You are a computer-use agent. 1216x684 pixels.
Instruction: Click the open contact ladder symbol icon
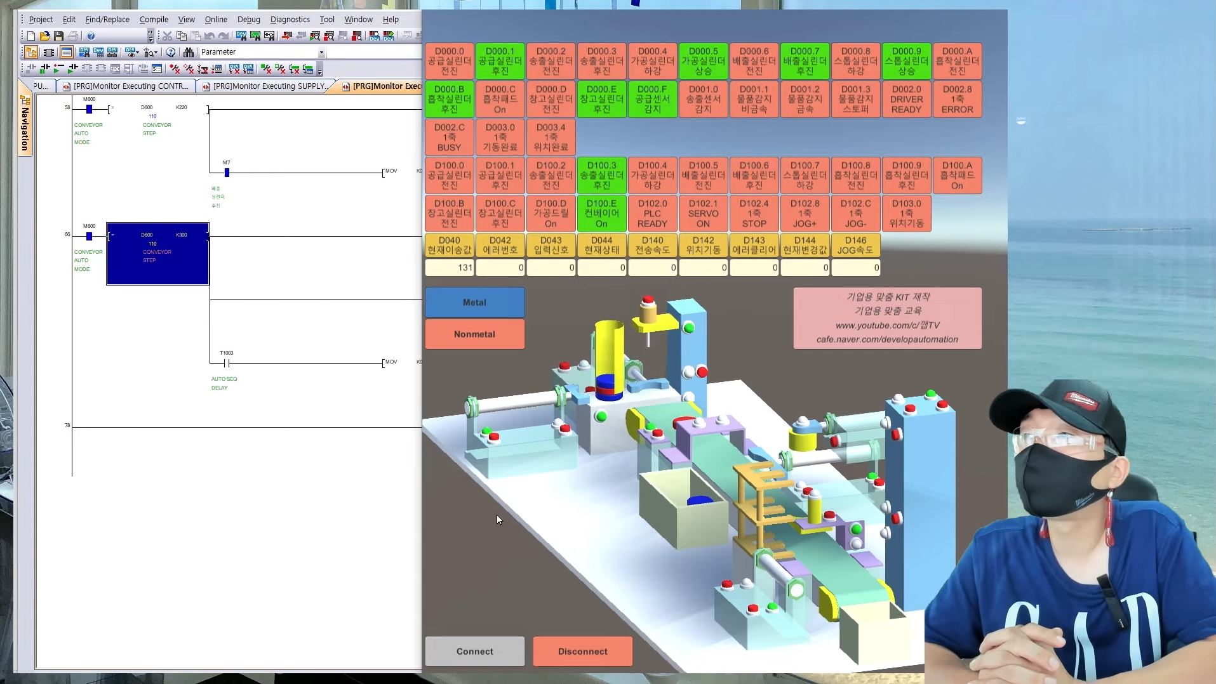pyautogui.click(x=30, y=69)
